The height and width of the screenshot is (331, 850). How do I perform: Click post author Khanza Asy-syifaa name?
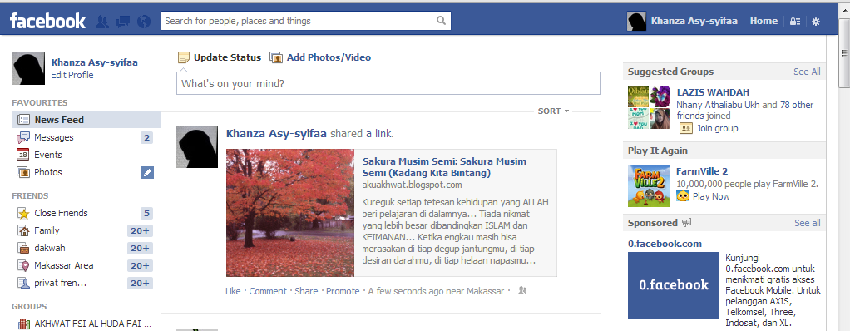pyautogui.click(x=276, y=134)
